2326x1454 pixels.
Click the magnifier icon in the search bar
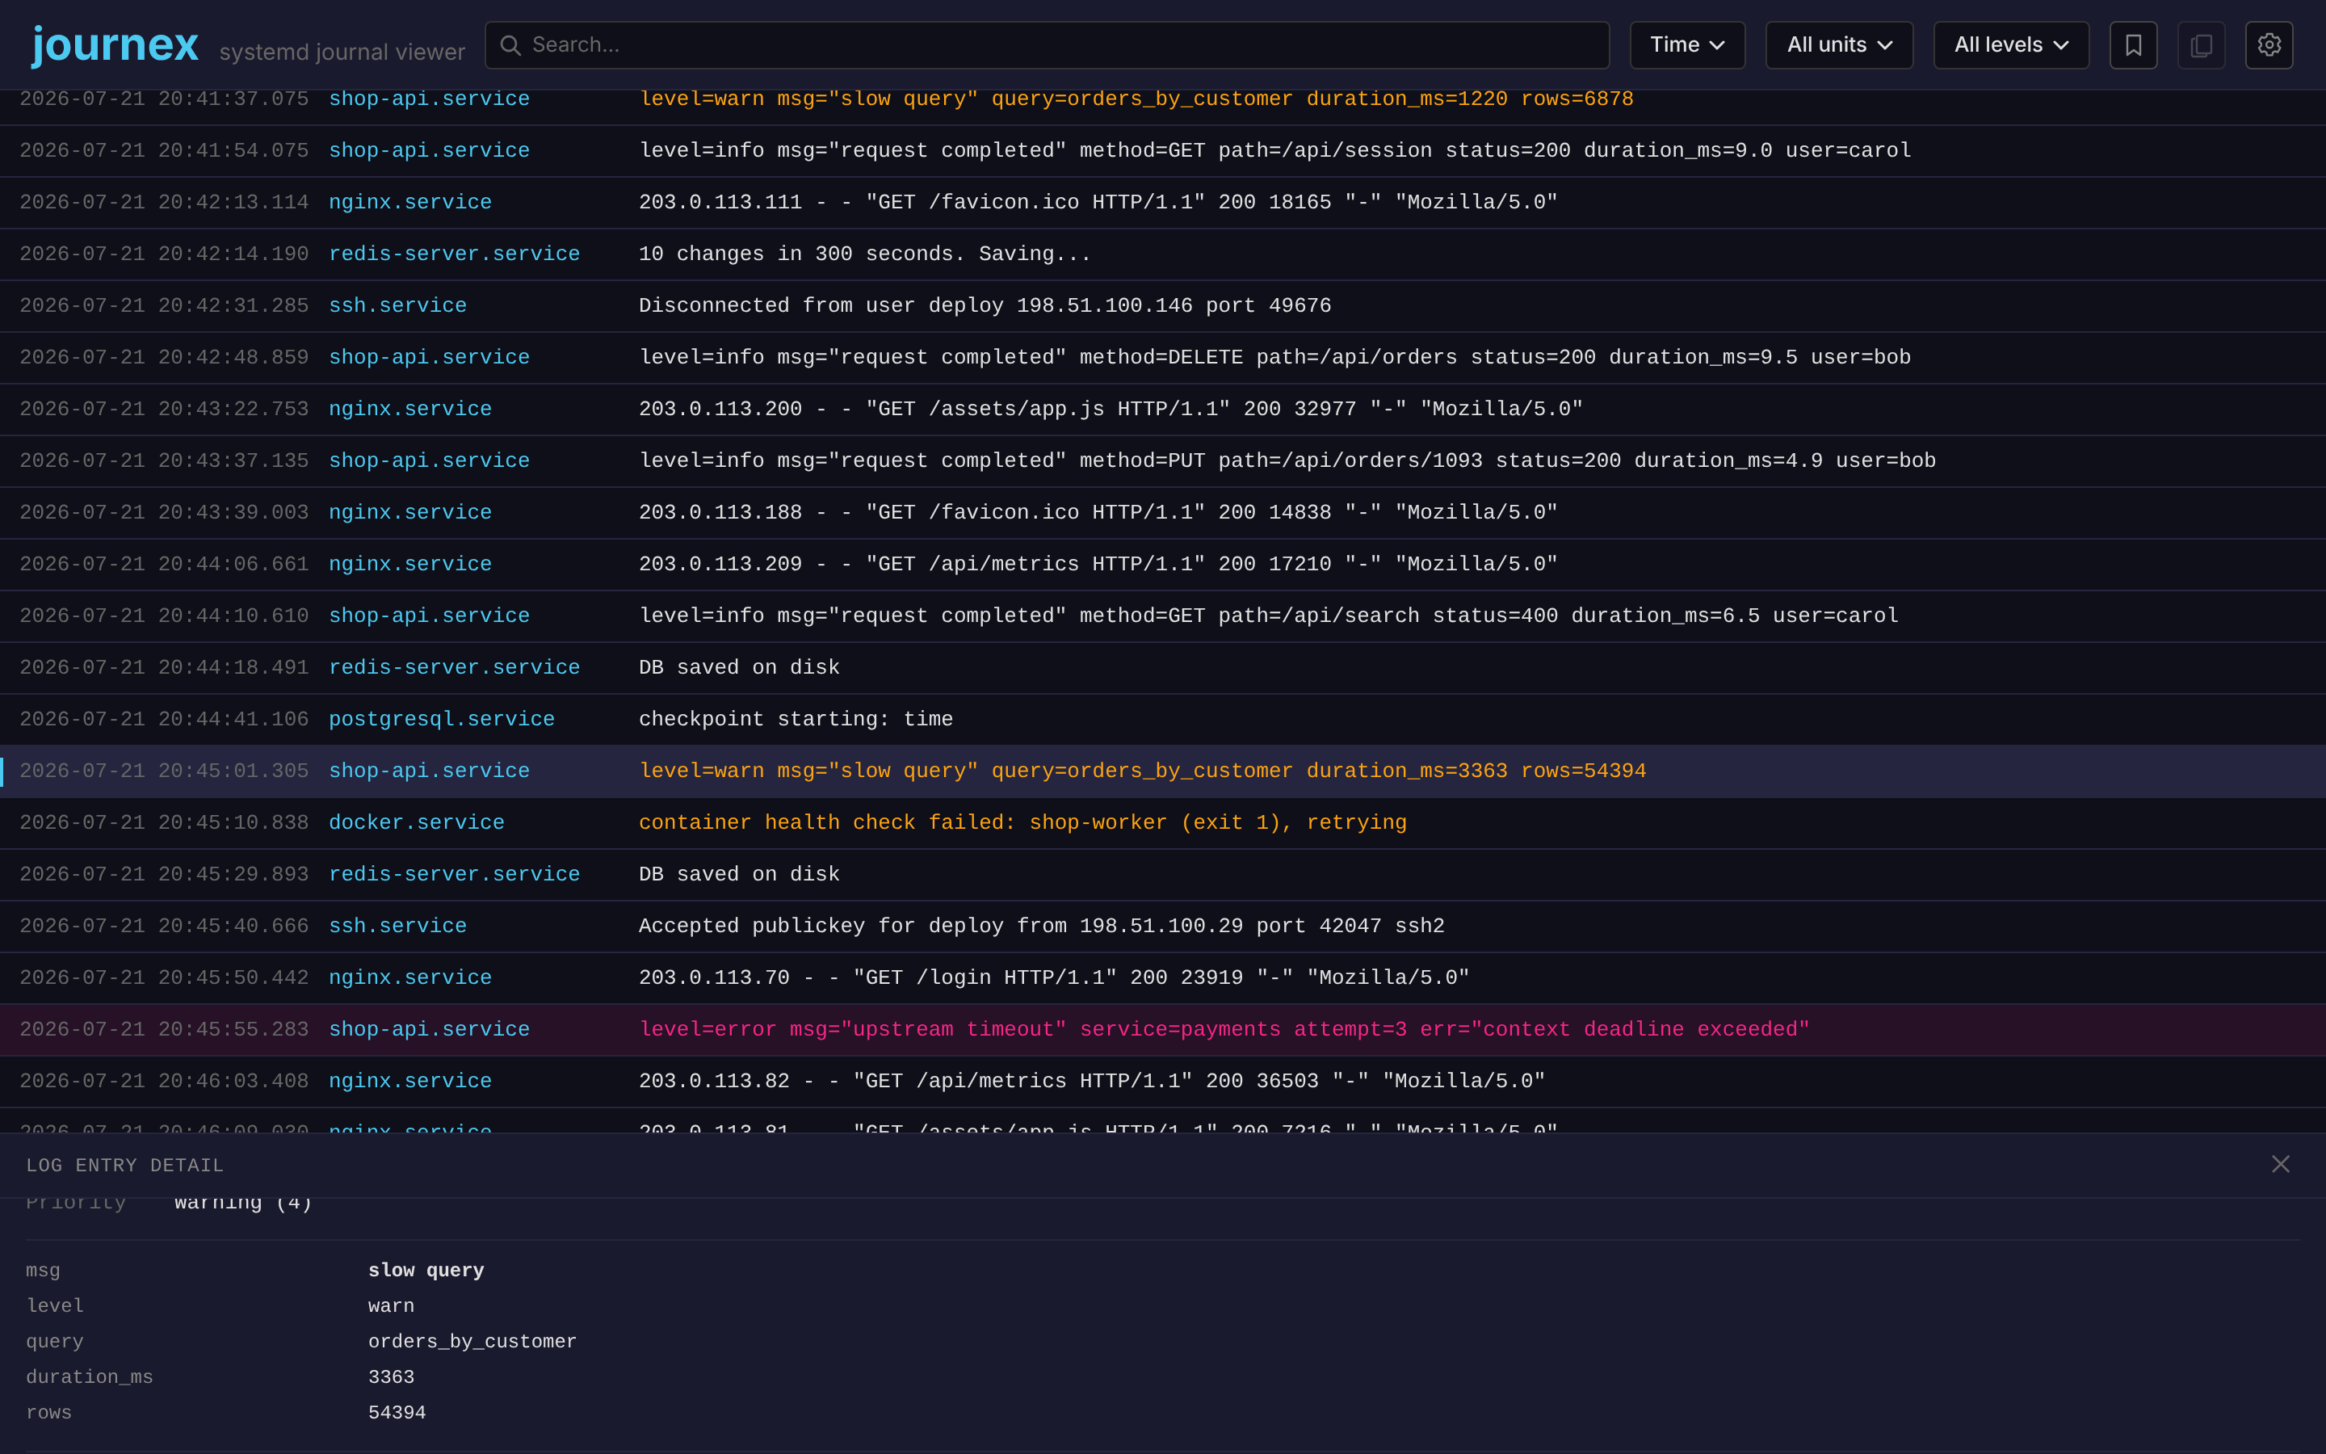point(510,45)
